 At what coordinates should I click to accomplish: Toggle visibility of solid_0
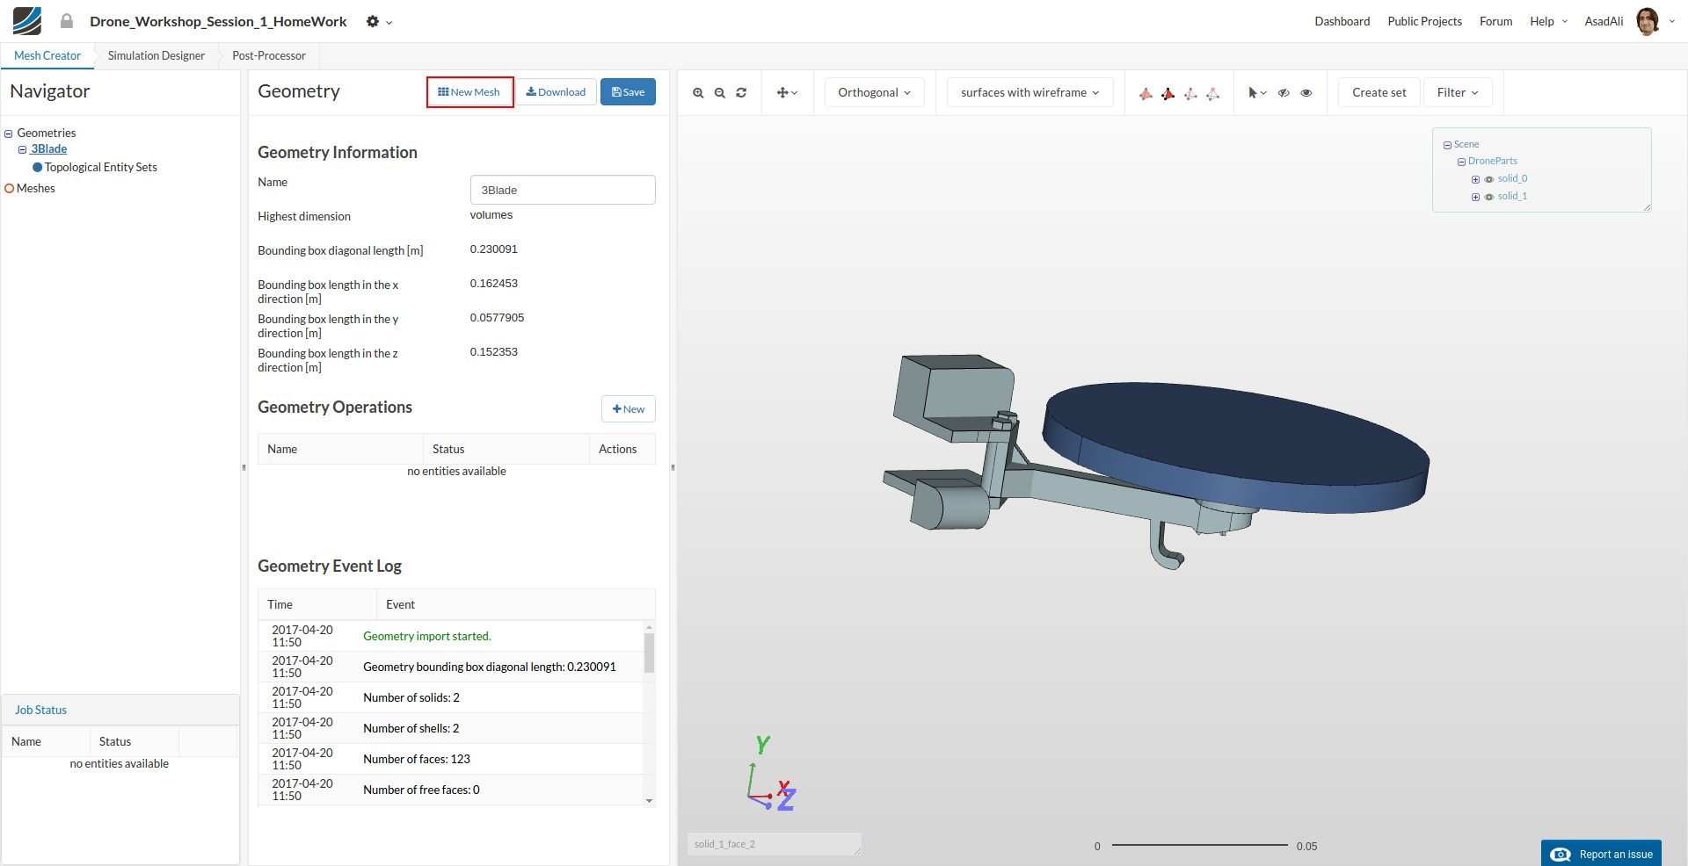(1489, 179)
